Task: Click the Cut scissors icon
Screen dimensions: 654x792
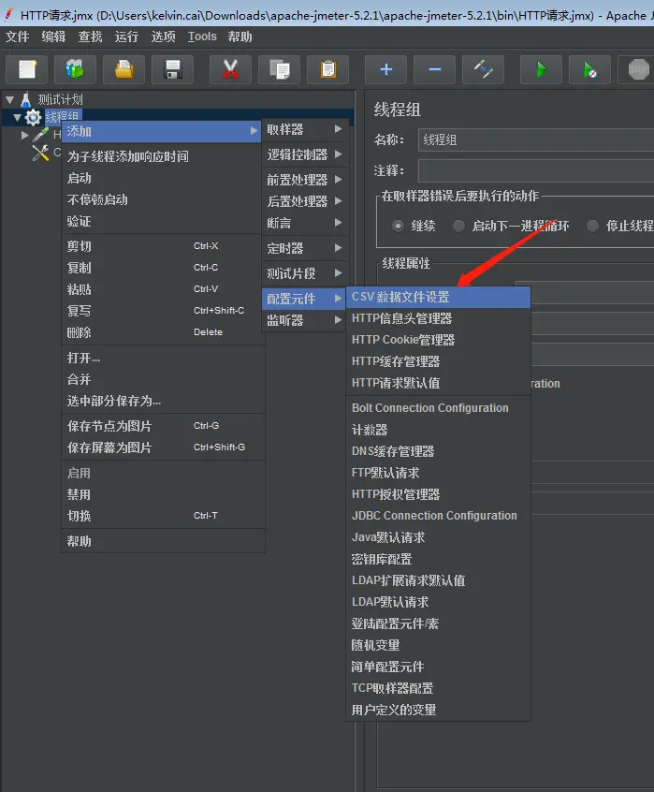Action: (x=230, y=69)
